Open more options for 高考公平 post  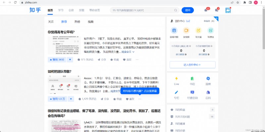point(137,60)
